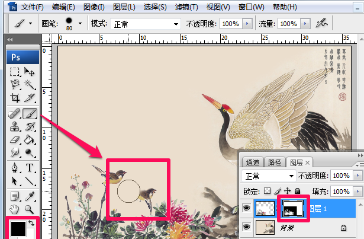Open the 图层(L) menu
This screenshot has width=364, height=239.
pos(124,7)
